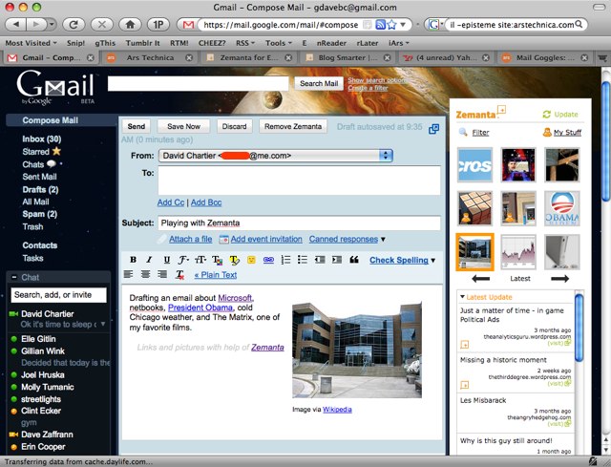Switch to the Zemanta for E... tab
This screenshot has width=611, height=467.
249,57
